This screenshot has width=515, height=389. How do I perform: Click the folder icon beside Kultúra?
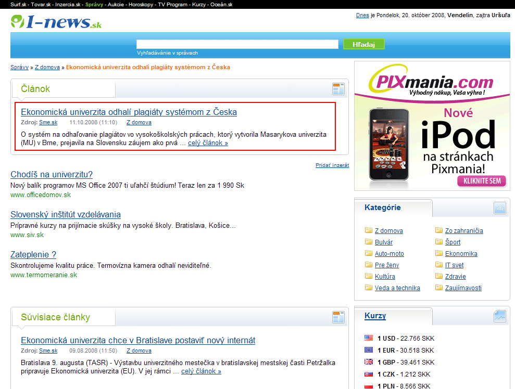click(369, 276)
